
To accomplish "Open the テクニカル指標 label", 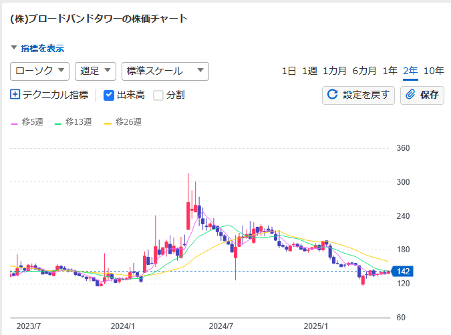I will [x=55, y=95].
